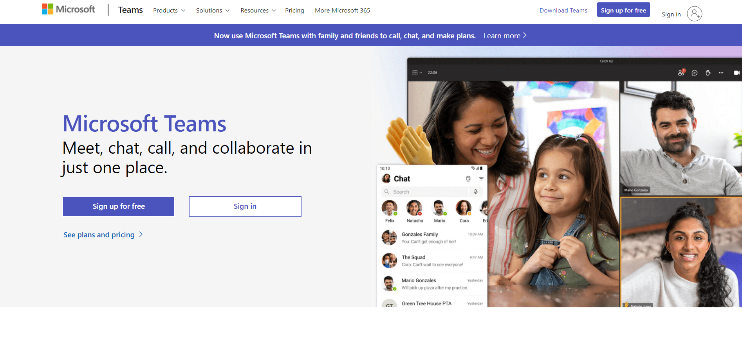Click the Microsoft logo

(68, 9)
